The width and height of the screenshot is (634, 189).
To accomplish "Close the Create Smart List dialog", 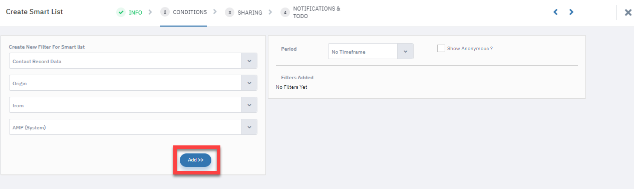I will (x=628, y=13).
